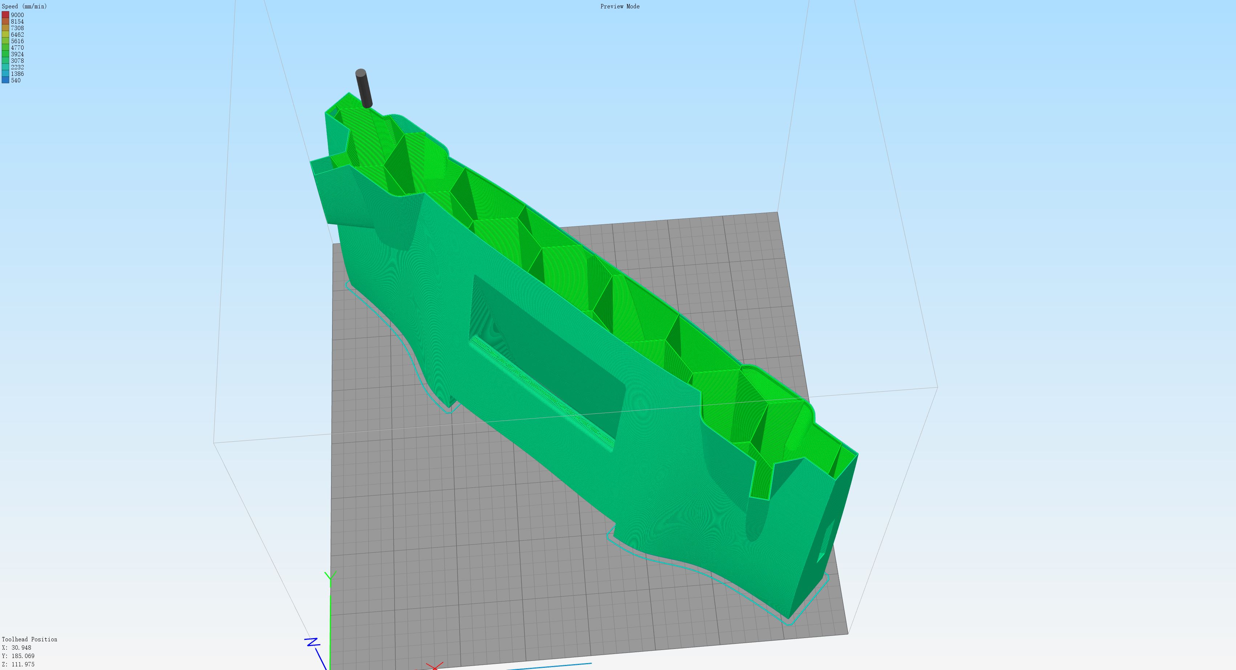Click the orange 8154 speed swatch

click(x=5, y=21)
